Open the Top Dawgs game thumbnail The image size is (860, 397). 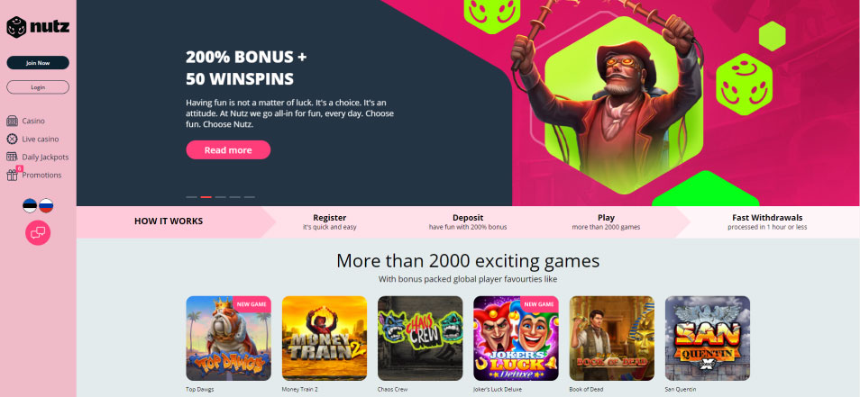228,338
